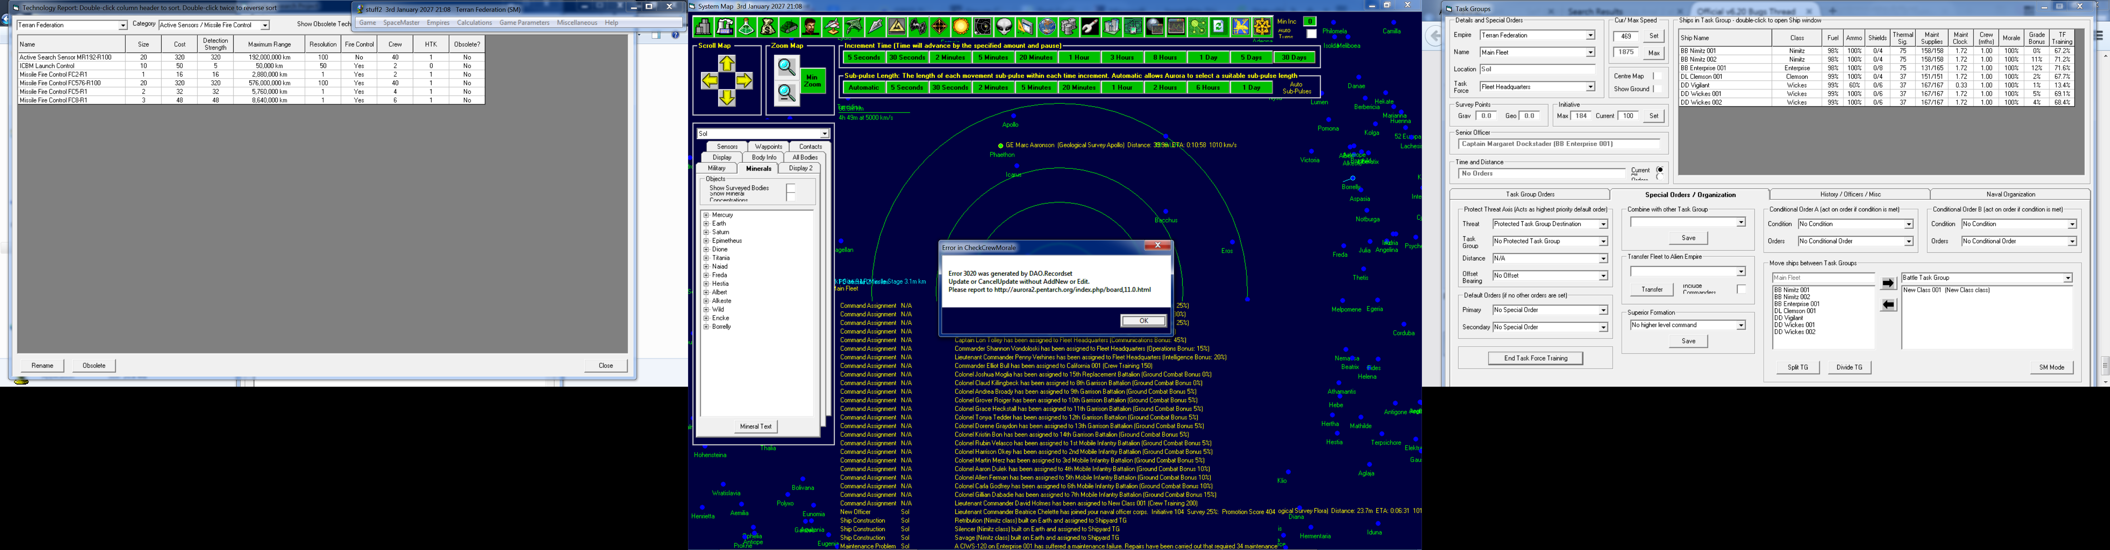Click OK in the CheckCrewMorale error dialog

click(1144, 321)
